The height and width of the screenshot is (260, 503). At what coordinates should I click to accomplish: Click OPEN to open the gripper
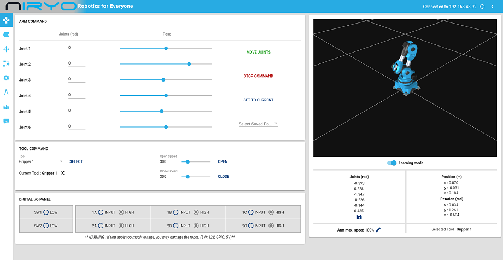[223, 161]
